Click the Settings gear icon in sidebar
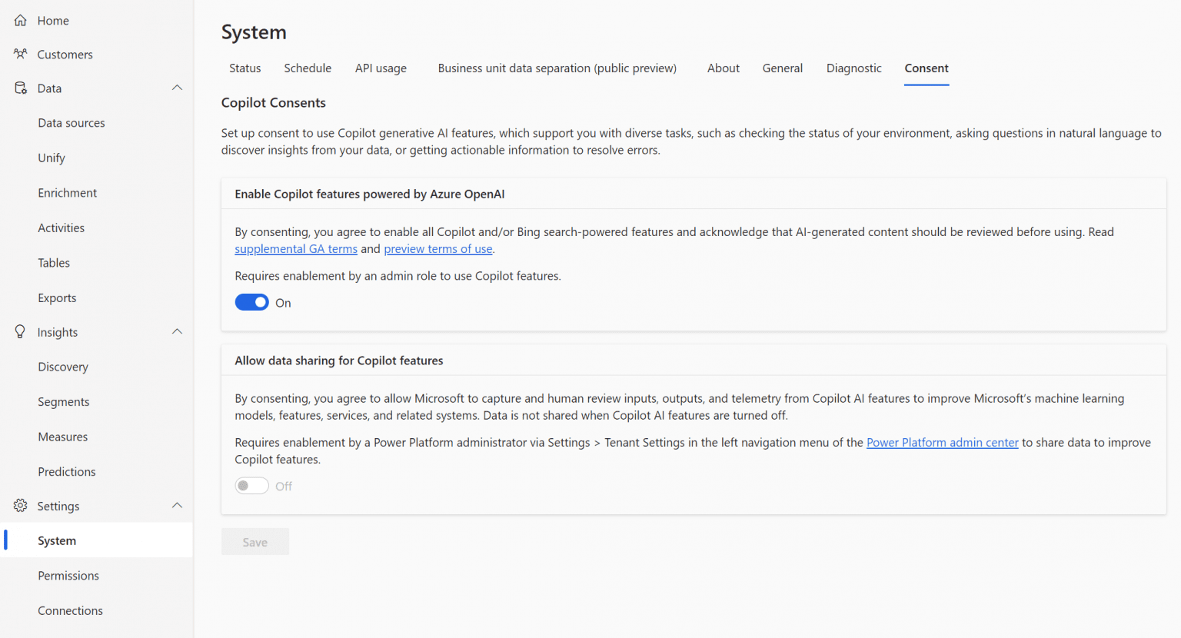Viewport: 1181px width, 638px height. tap(19, 505)
